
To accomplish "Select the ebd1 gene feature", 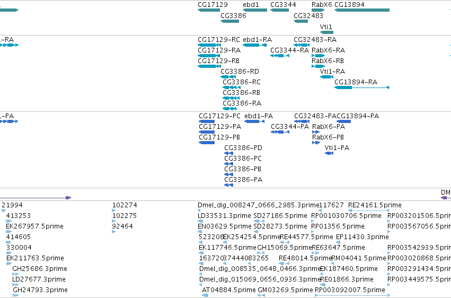I will (255, 10).
